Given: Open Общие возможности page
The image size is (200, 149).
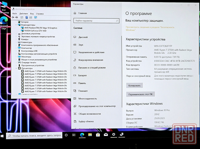Looking at the screenshot, I should pyautogui.click(x=87, y=114).
